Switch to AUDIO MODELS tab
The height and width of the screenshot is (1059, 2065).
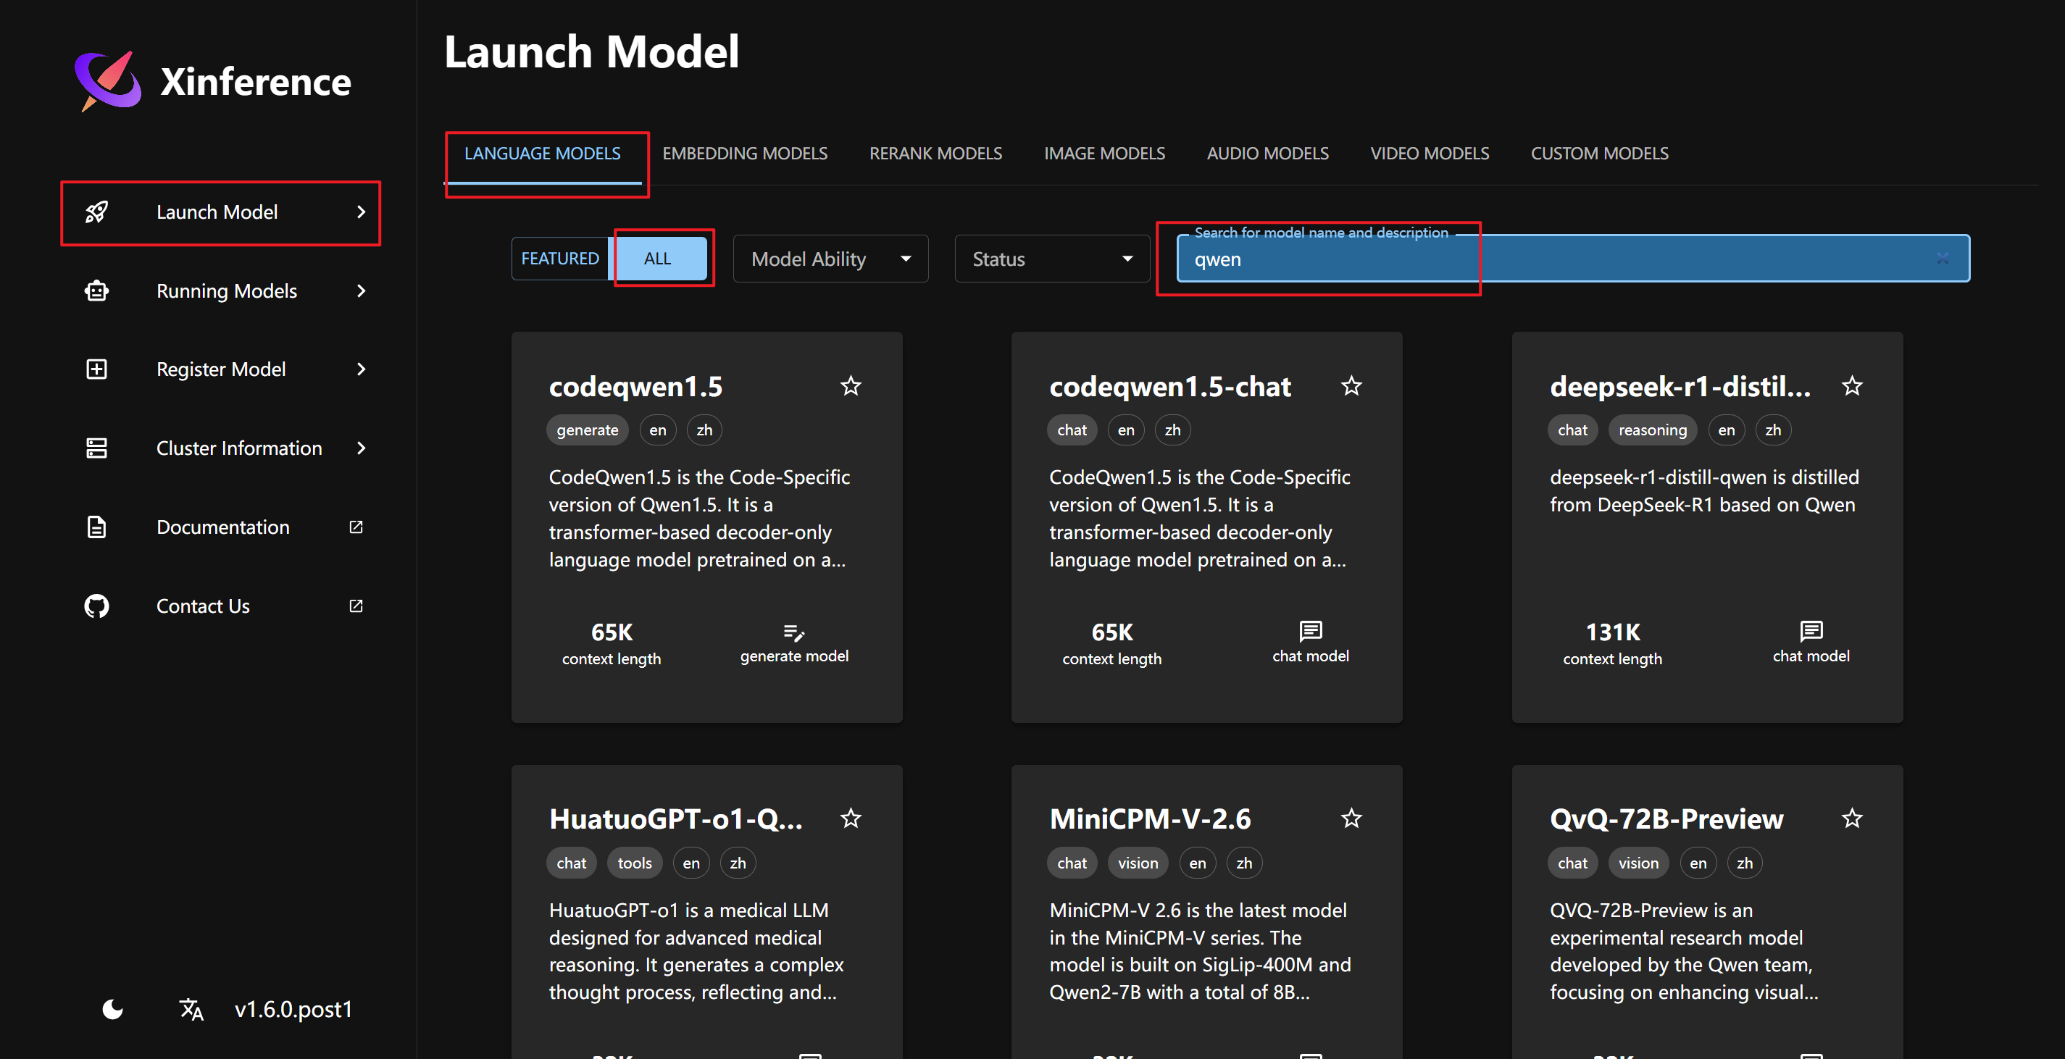point(1267,153)
